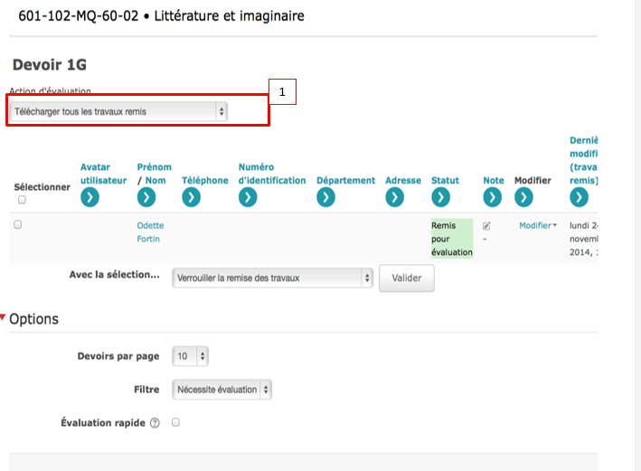Check the box for Odette Fortin's row
Screen dimensions: 641x471
(x=17, y=224)
